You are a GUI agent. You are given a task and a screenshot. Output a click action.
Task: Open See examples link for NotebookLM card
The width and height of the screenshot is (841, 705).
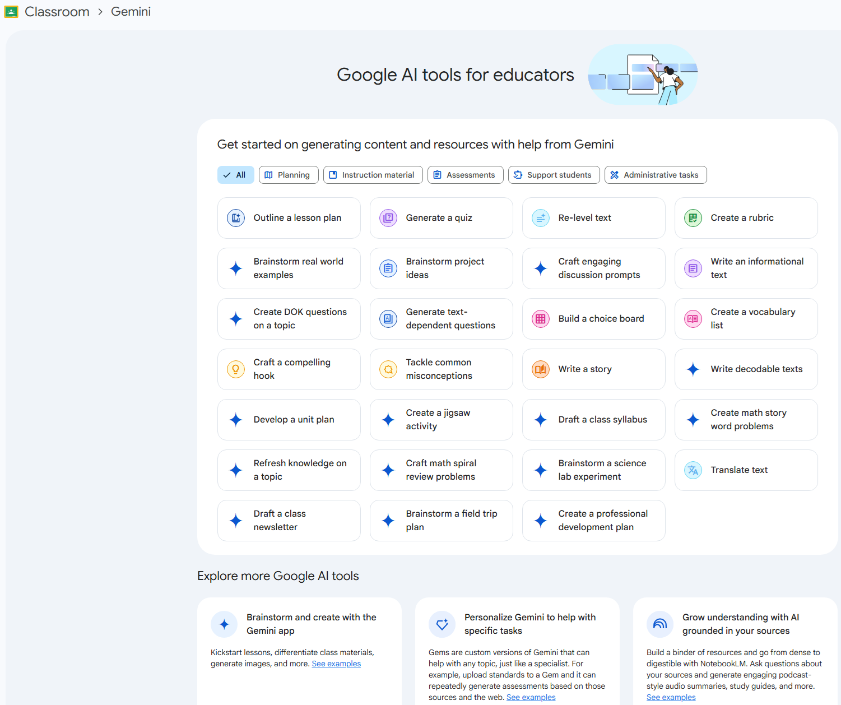click(671, 697)
